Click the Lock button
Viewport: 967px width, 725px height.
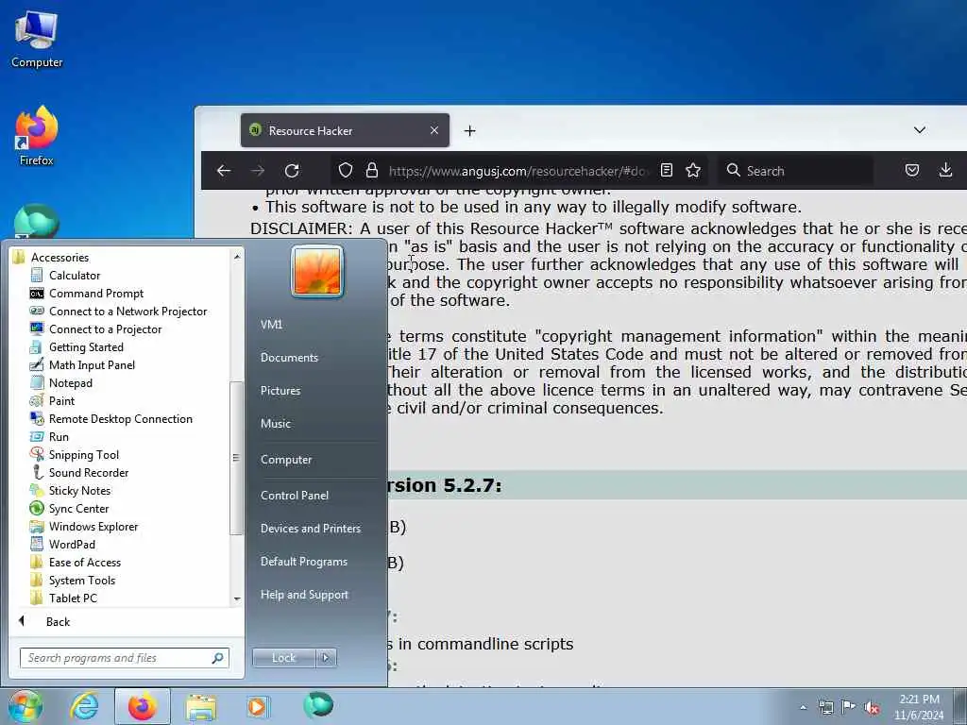pos(283,658)
